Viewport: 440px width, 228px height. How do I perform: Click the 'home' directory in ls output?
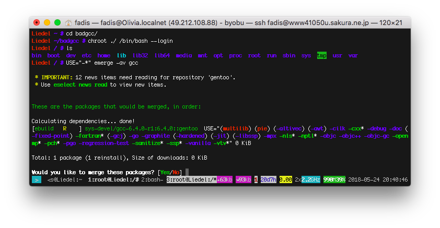point(103,55)
